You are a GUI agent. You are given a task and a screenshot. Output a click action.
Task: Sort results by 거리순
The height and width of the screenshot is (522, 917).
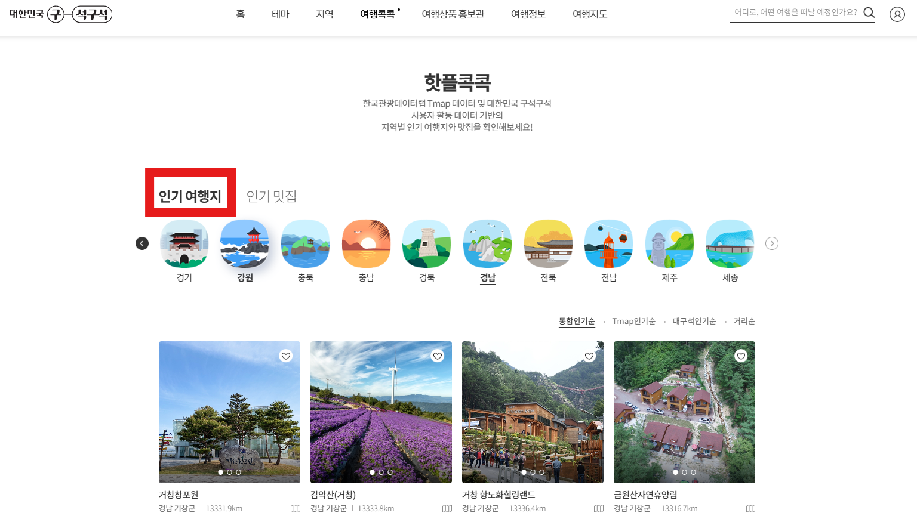(744, 321)
